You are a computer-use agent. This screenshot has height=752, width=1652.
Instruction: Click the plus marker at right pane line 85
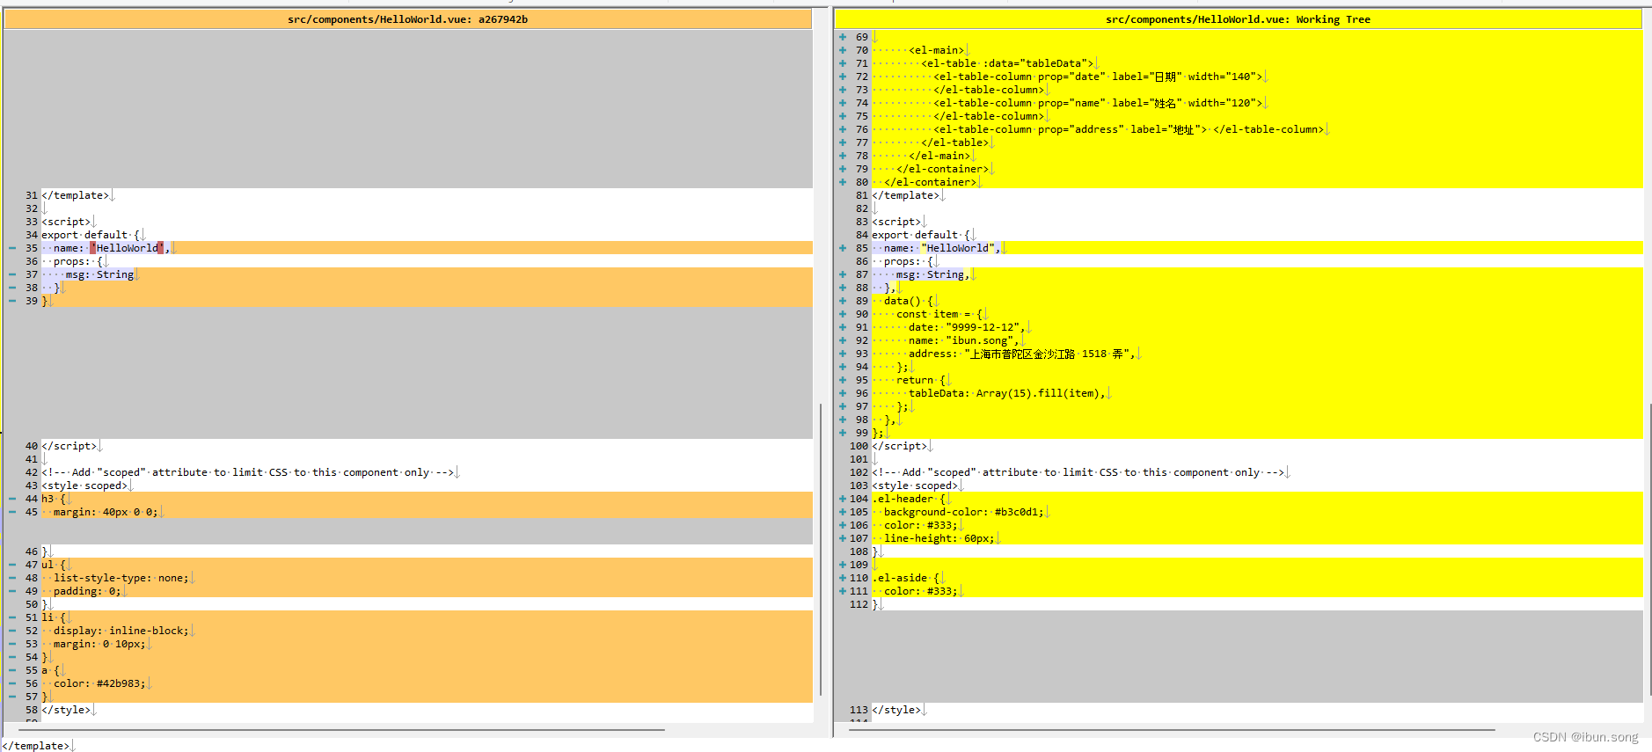point(843,248)
